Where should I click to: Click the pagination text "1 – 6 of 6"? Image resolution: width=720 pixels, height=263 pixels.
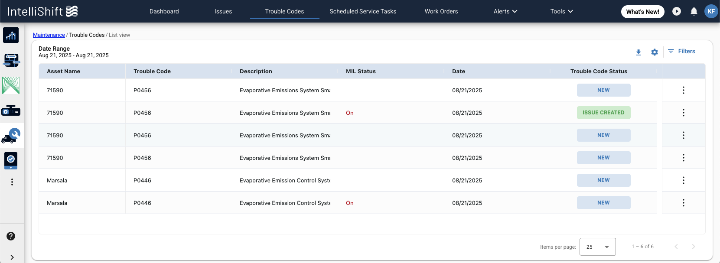click(x=642, y=247)
